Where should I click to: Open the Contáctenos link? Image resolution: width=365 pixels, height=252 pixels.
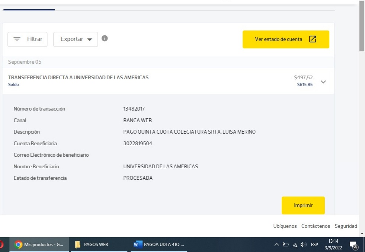coord(316,226)
